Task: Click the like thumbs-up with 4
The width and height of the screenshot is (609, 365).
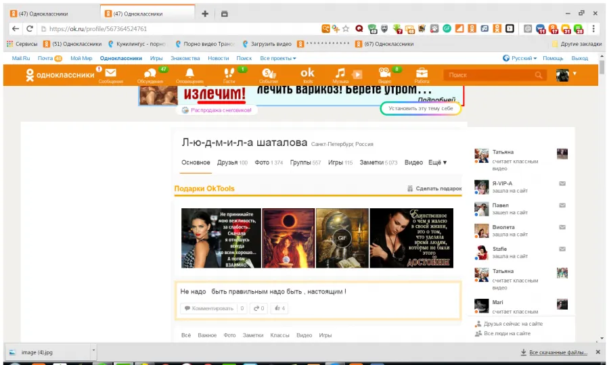Action: 279,308
